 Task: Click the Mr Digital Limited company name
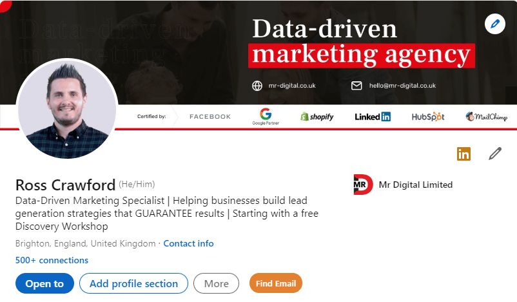coord(416,185)
